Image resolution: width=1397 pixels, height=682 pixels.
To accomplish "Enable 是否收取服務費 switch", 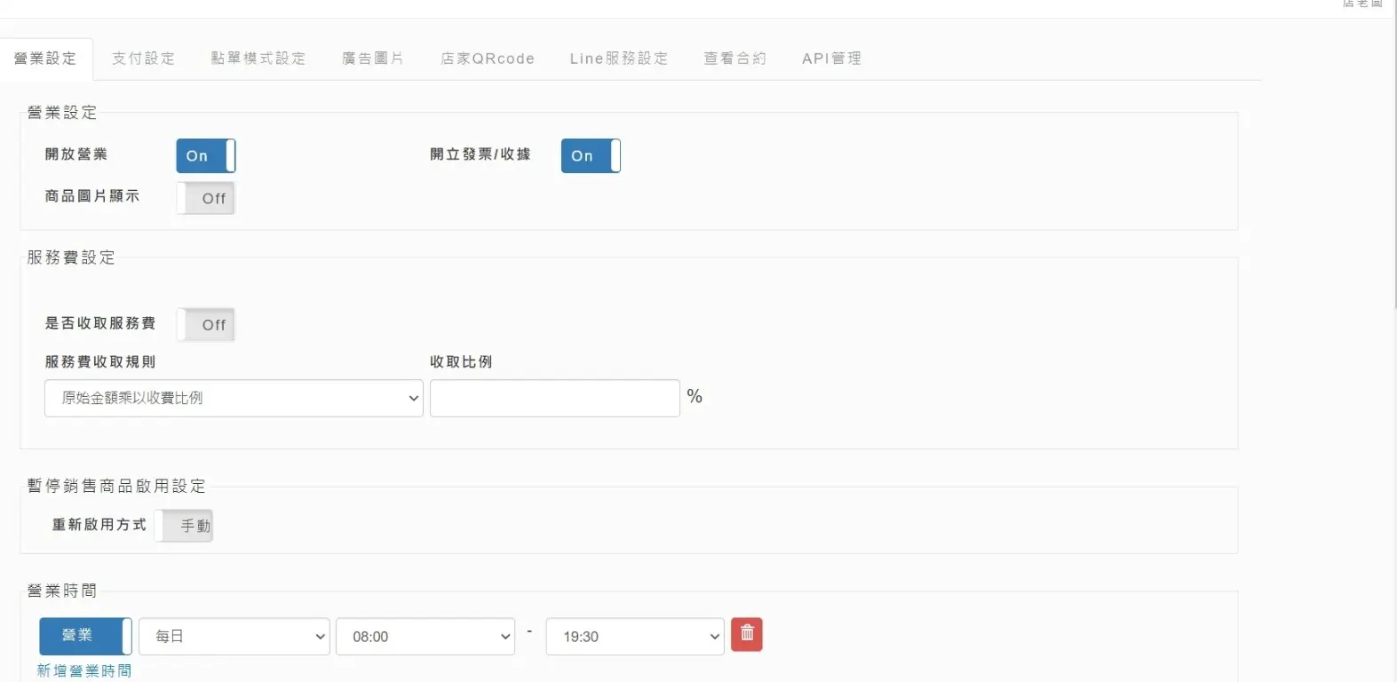I will point(205,325).
